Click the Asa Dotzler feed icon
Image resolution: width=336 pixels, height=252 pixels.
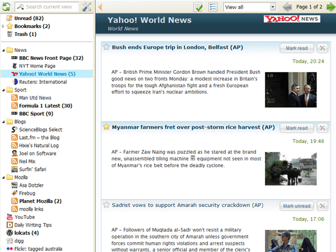point(15,185)
